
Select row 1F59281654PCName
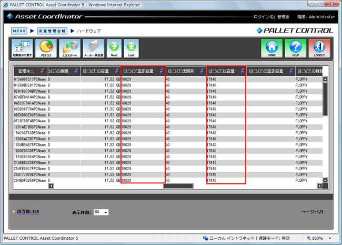(x=168, y=156)
